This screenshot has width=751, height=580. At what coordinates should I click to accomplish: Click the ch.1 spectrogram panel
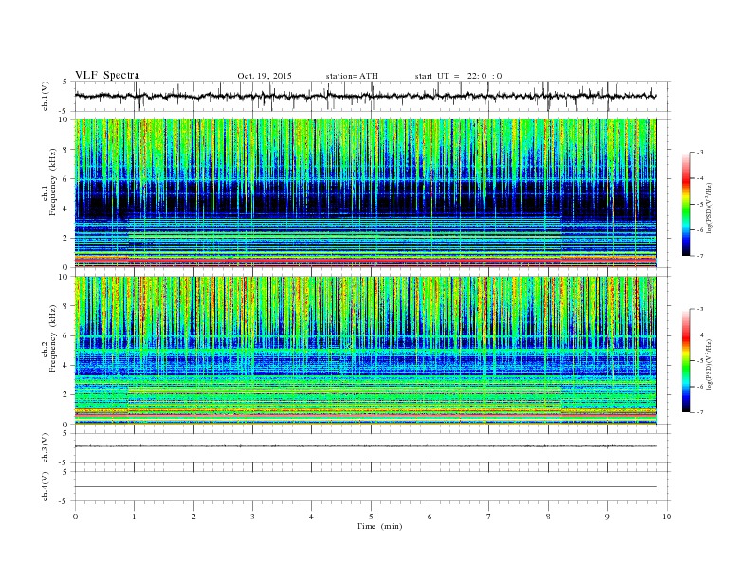[366, 193]
